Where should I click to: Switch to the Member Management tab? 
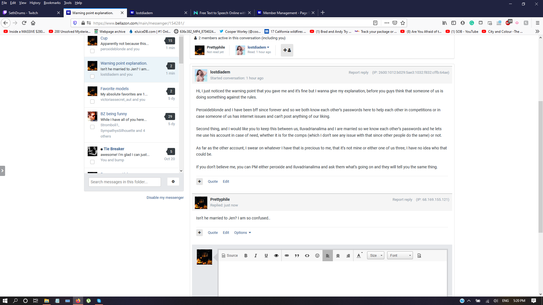coord(286,13)
